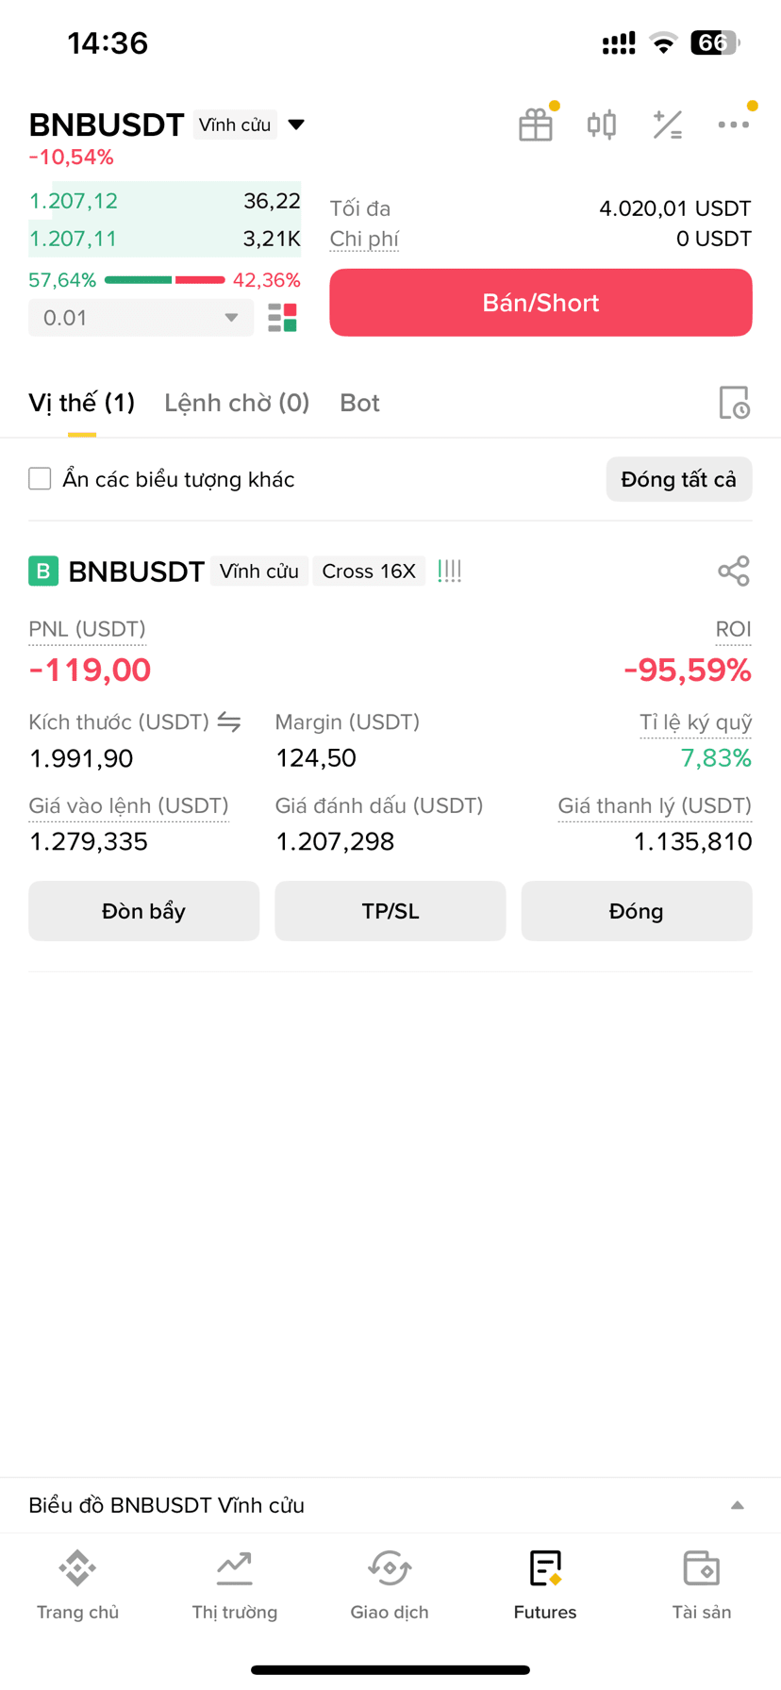
Task: Open the 0.01 price precision dropdown
Action: [x=141, y=318]
